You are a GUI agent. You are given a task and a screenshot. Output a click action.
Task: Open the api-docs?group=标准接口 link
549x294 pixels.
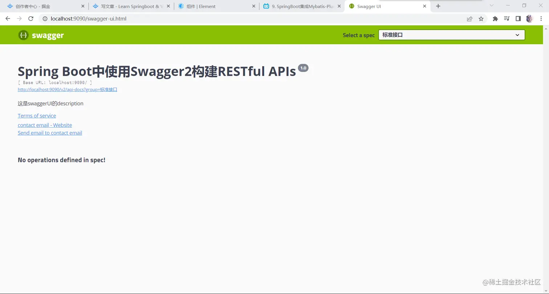(68, 90)
